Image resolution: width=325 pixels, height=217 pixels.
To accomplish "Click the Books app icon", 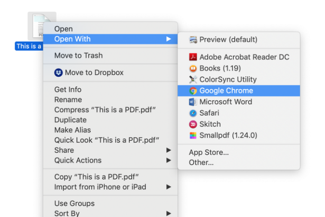I will (193, 68).
